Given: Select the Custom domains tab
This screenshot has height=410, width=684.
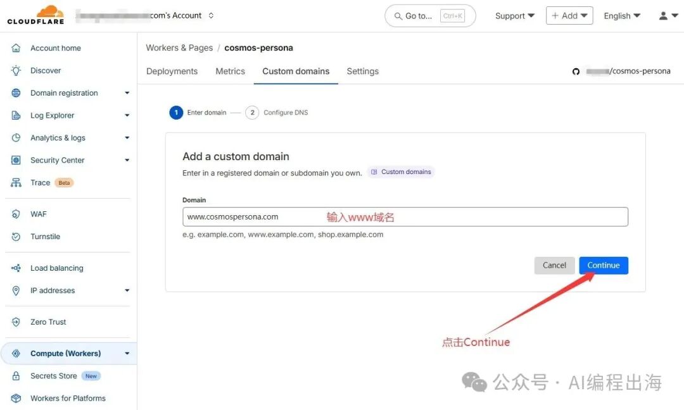Looking at the screenshot, I should (x=296, y=71).
